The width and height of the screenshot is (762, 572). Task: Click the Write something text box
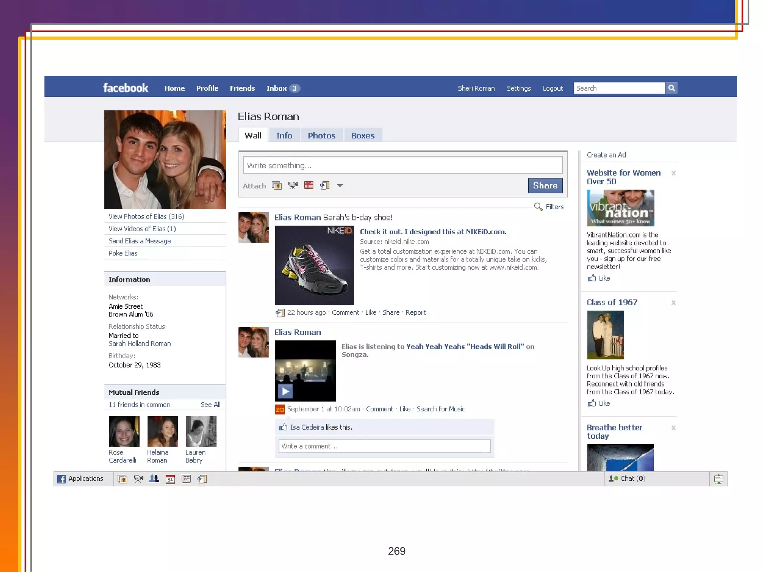pyautogui.click(x=402, y=165)
